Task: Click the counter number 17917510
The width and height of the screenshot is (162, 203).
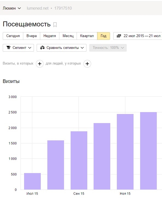Action: (63, 8)
